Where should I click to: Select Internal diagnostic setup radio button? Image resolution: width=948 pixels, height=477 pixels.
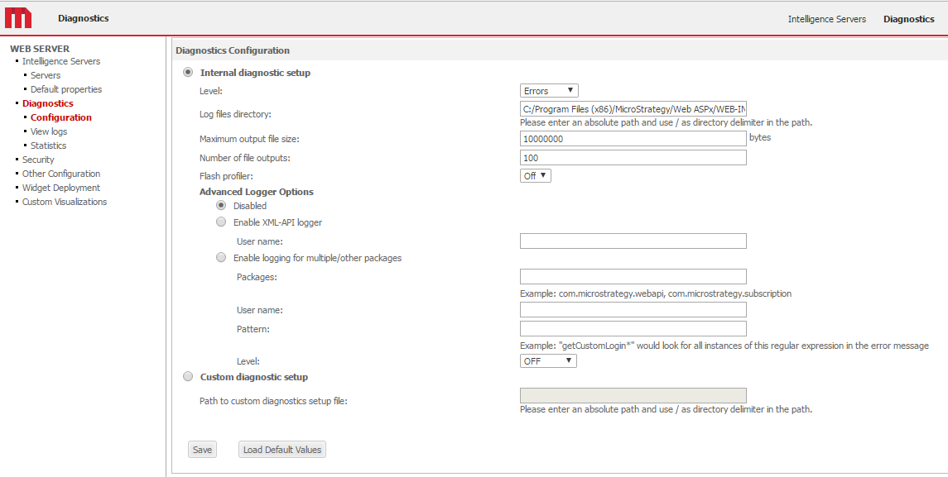point(188,73)
